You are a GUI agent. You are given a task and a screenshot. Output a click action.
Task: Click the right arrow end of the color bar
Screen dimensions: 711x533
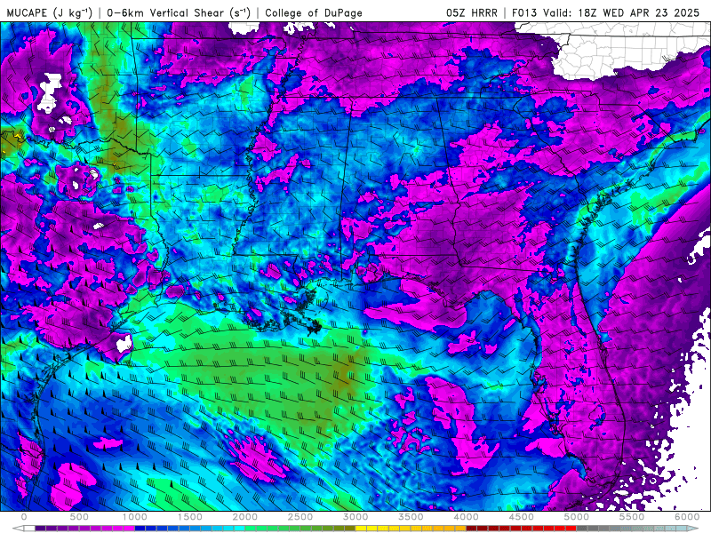click(693, 529)
